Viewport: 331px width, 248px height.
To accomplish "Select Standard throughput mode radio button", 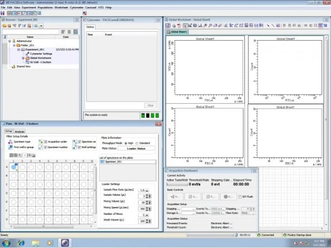I will click(x=137, y=143).
